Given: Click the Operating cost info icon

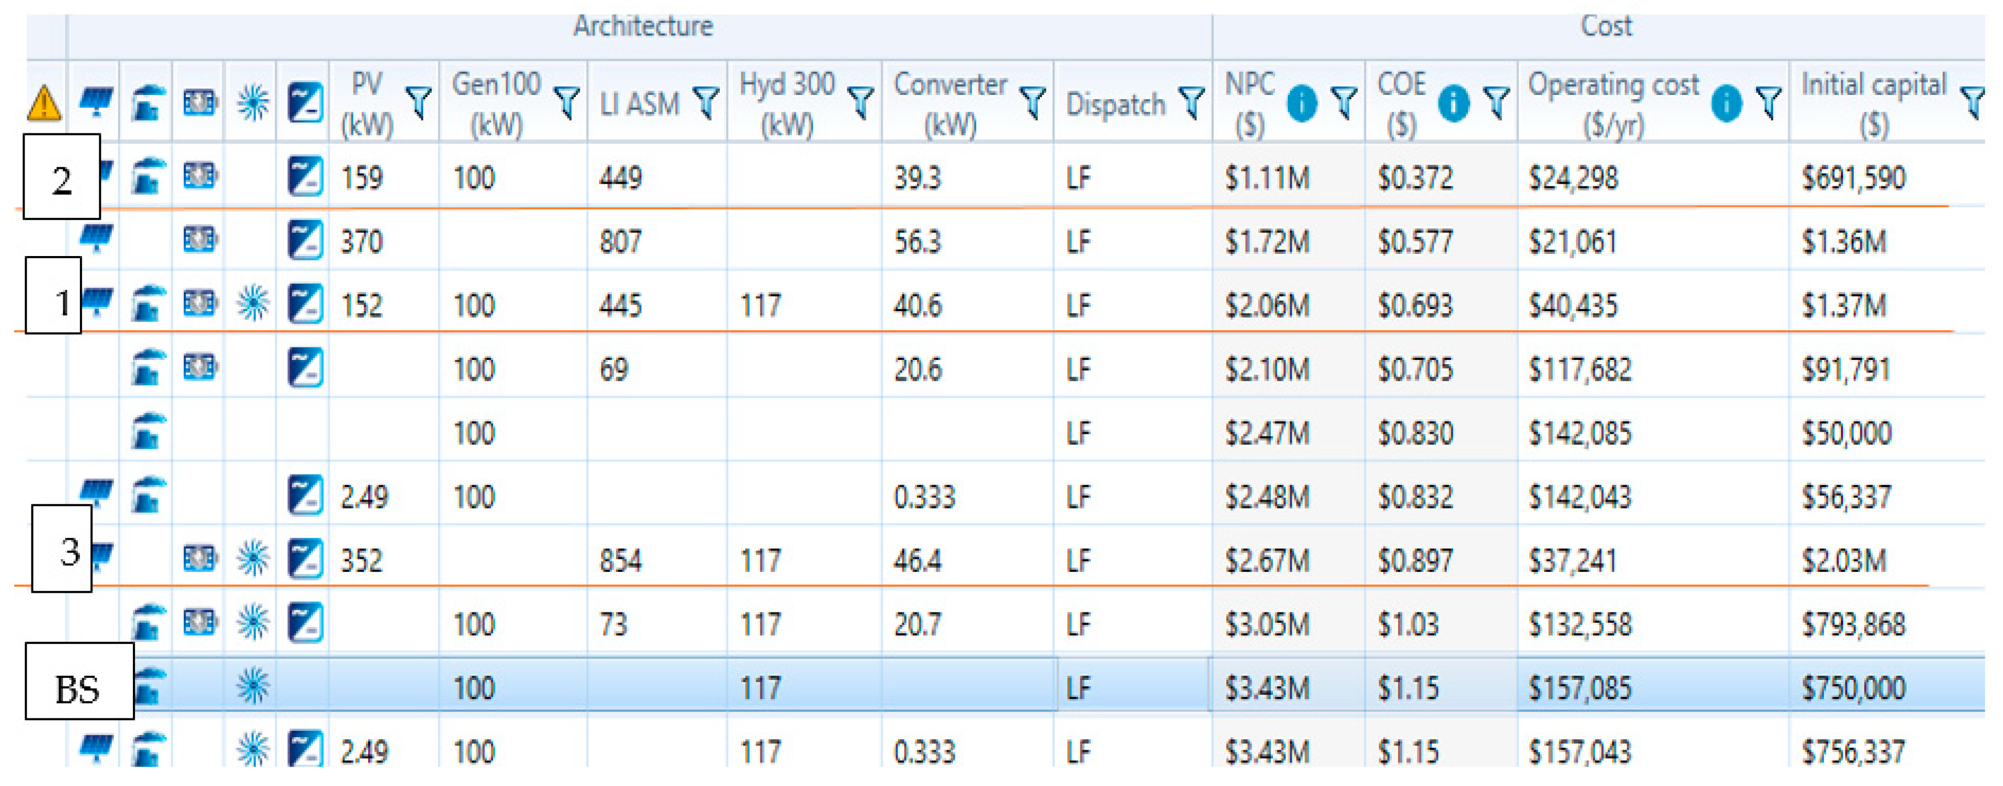Looking at the screenshot, I should click(1725, 103).
